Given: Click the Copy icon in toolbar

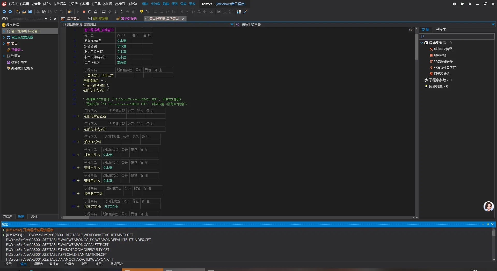Looking at the screenshot, I should coord(44,12).
